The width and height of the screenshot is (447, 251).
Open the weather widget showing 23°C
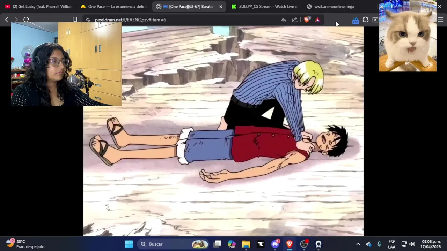pyautogui.click(x=25, y=244)
